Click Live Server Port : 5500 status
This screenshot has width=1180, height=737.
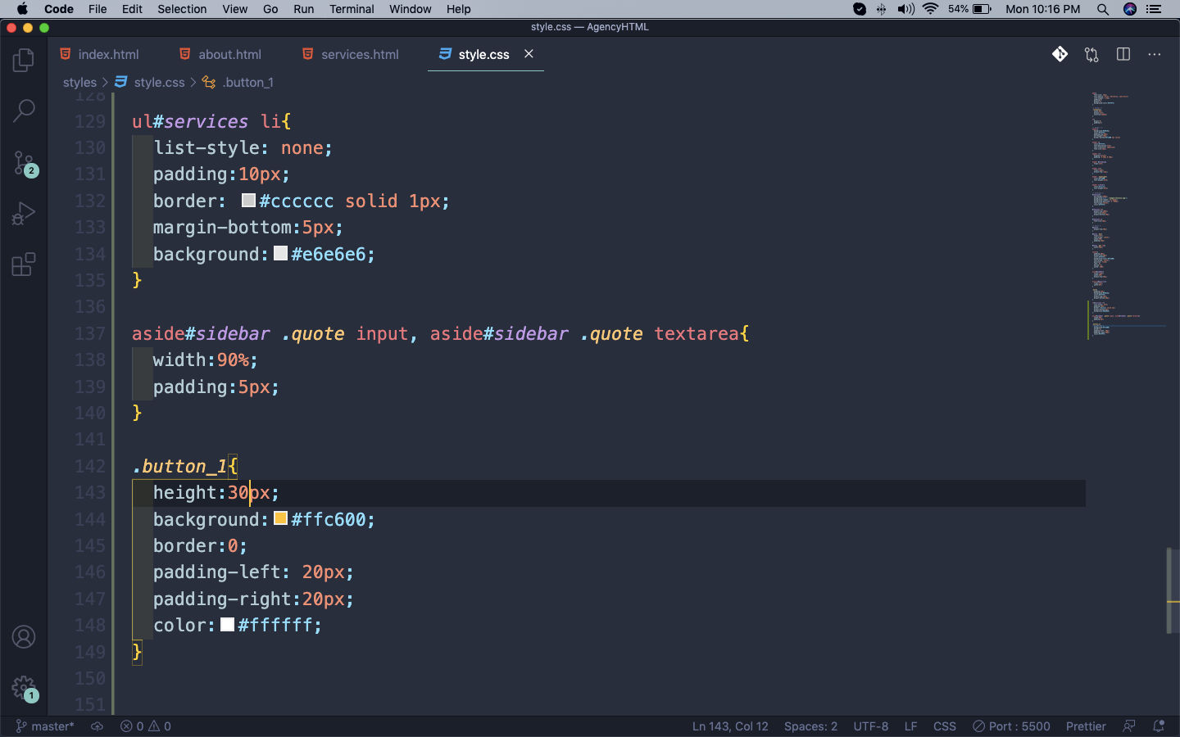coord(1011,726)
